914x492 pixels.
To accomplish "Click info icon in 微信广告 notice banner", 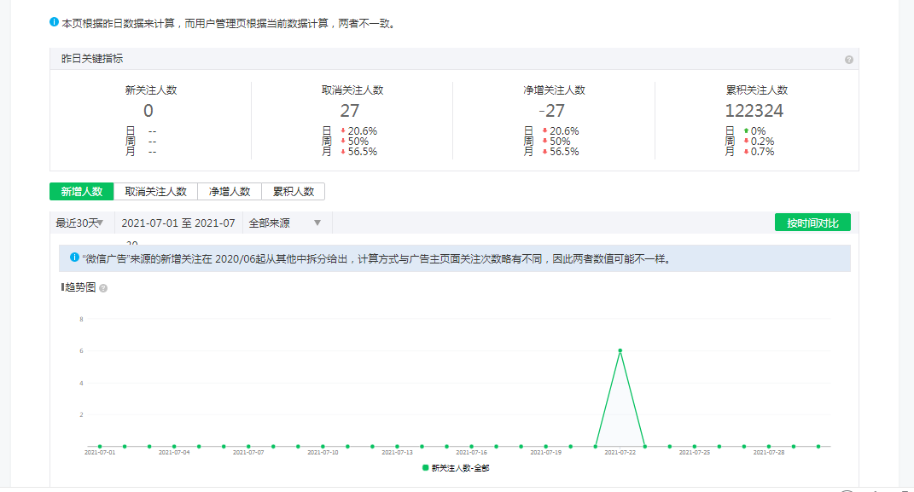I will click(x=74, y=257).
